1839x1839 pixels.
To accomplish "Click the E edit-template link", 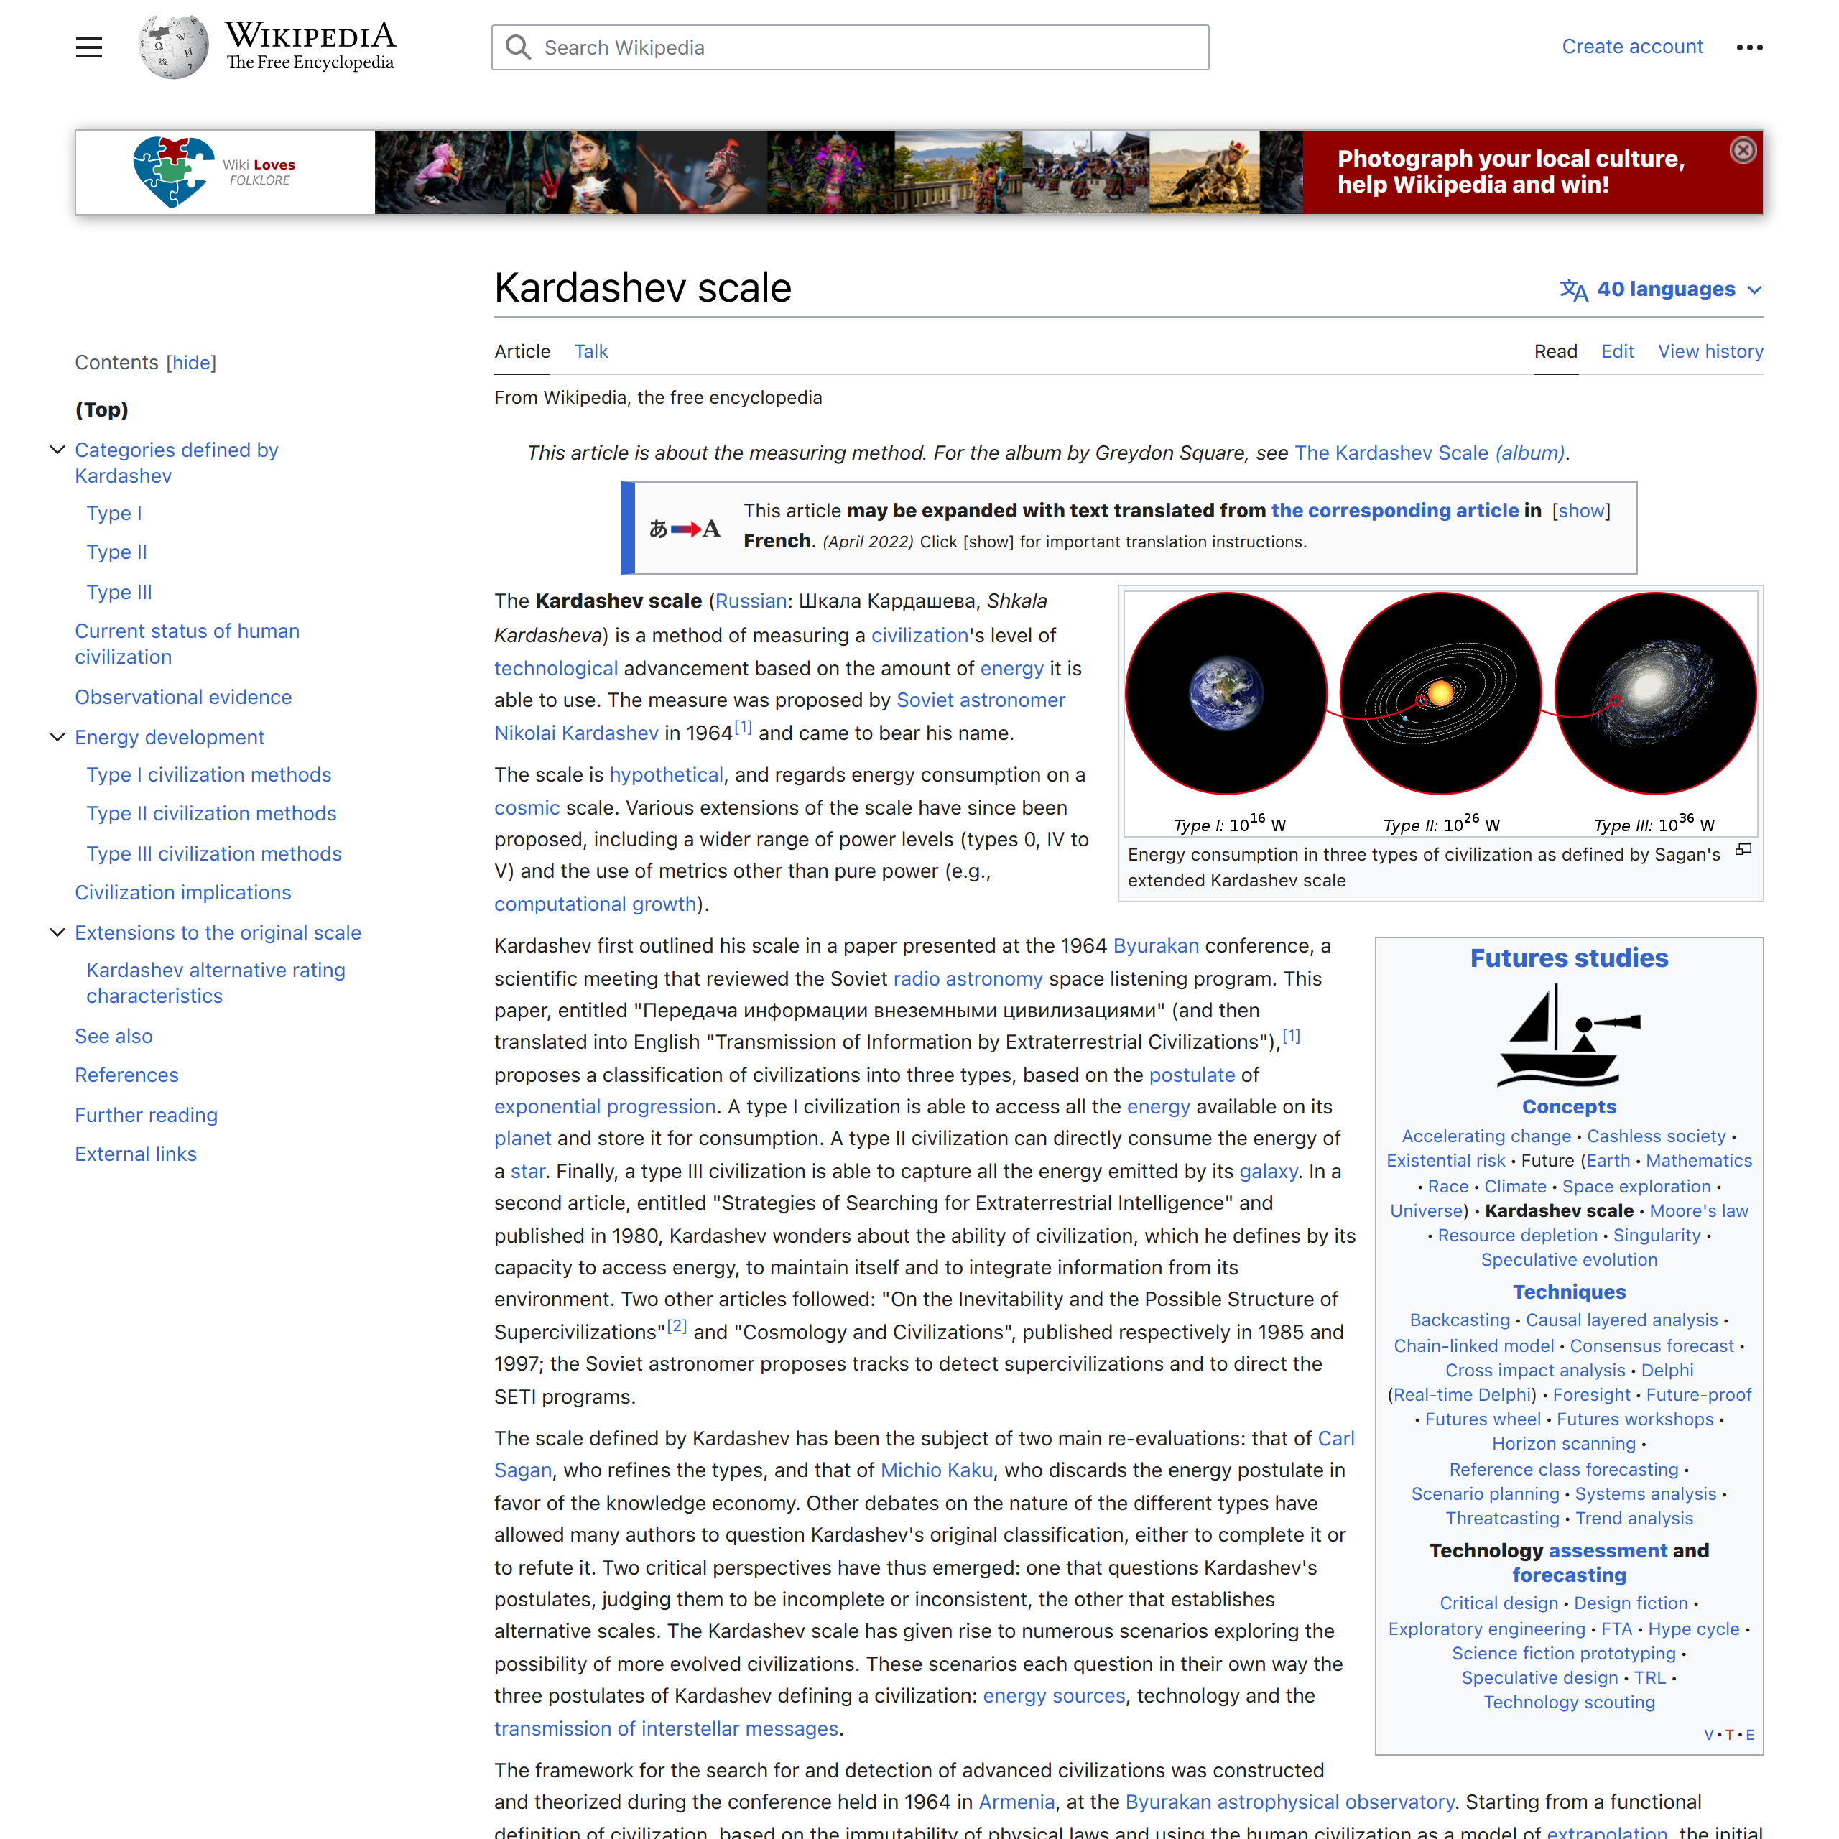I will [1748, 1734].
